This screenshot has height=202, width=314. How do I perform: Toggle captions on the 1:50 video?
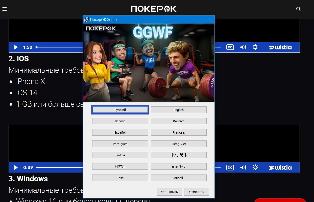click(230, 47)
